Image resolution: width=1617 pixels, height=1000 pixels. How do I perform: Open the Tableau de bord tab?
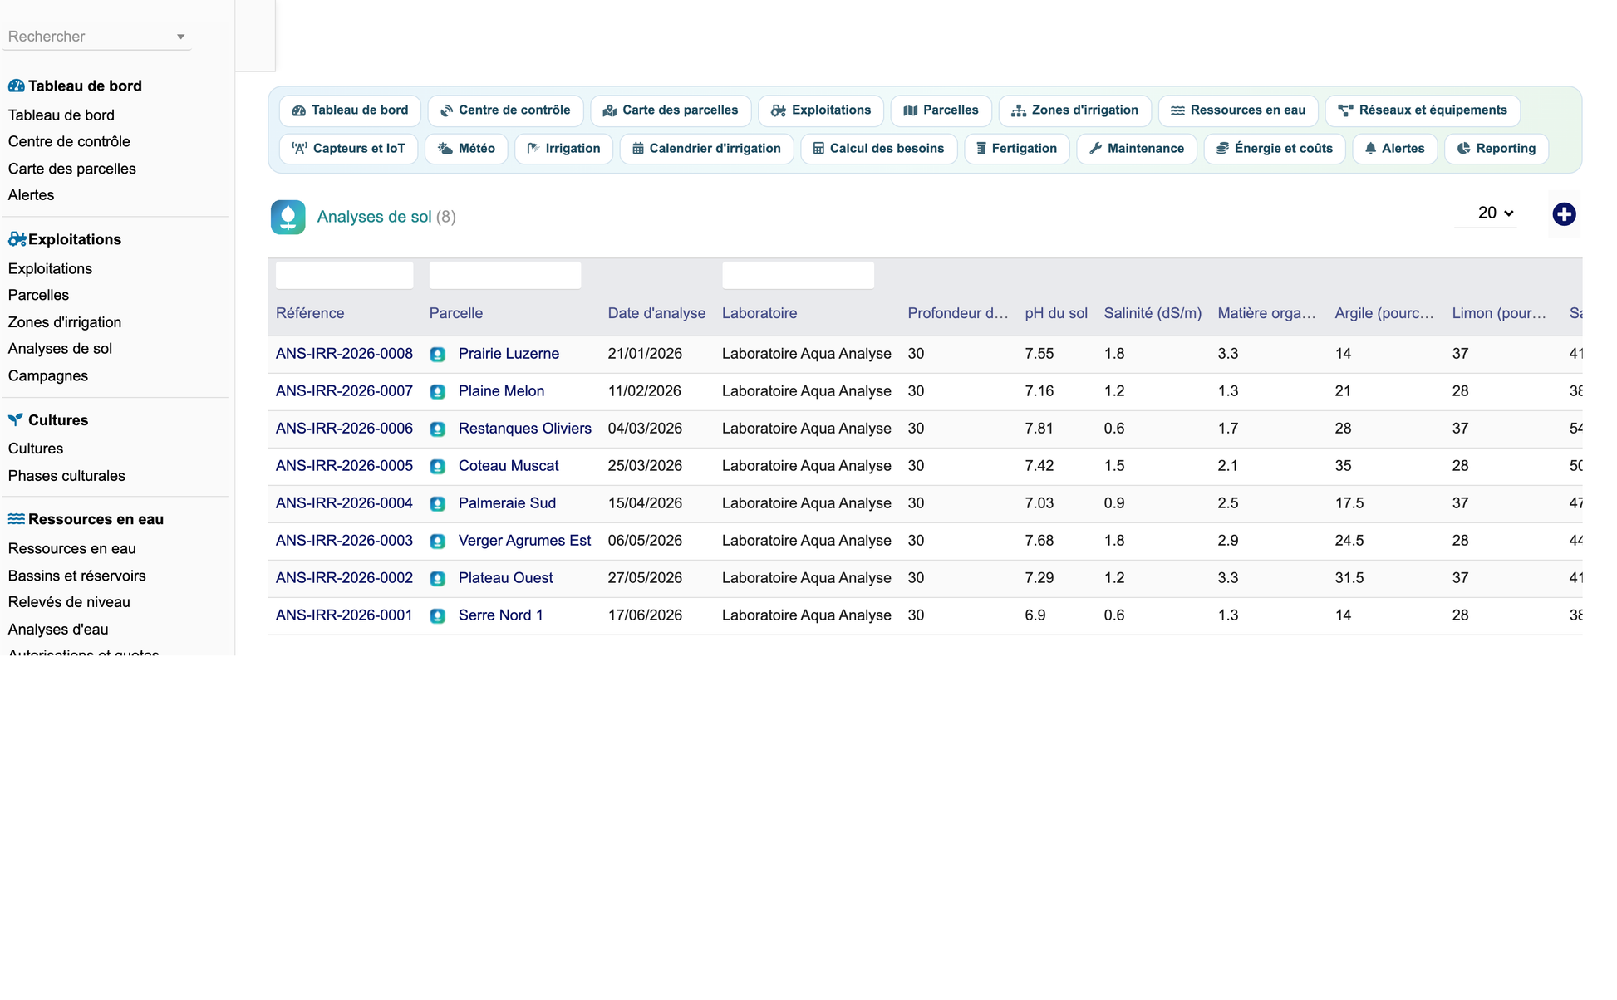pyautogui.click(x=350, y=110)
